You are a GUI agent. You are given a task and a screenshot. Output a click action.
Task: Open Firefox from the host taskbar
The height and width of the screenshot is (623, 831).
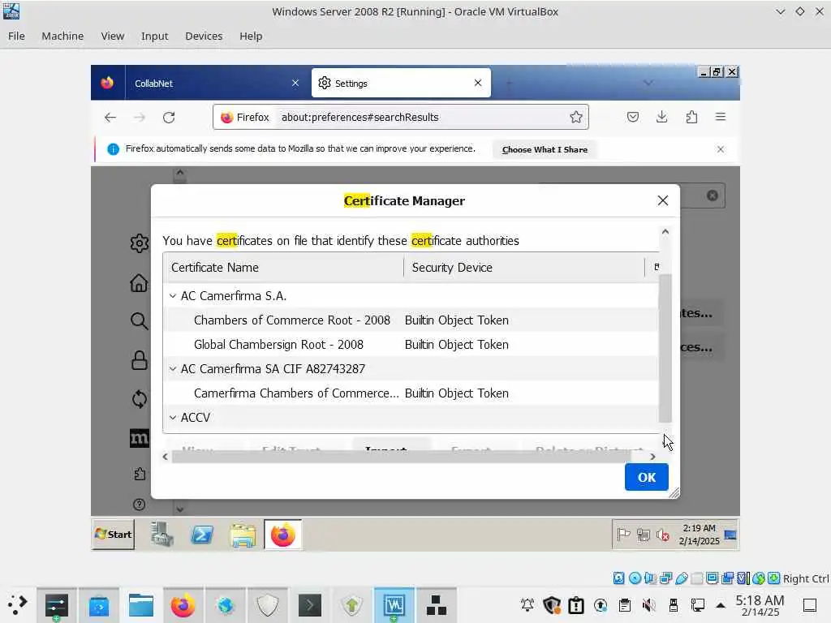[183, 605]
